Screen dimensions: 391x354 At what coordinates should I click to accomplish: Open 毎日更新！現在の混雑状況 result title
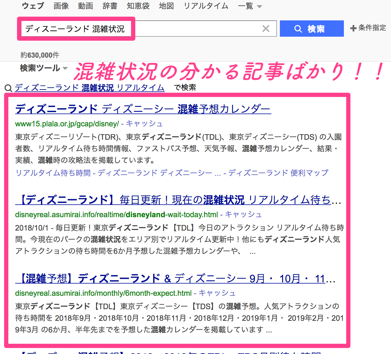178,200
